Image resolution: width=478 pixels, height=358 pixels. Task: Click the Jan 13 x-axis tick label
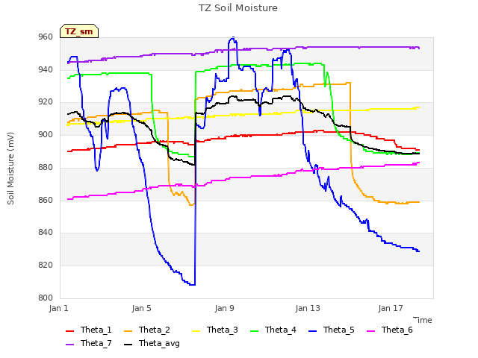tap(308, 308)
